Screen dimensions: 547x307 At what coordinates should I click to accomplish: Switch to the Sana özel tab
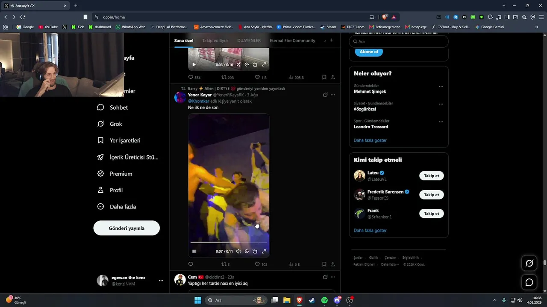[x=184, y=41]
